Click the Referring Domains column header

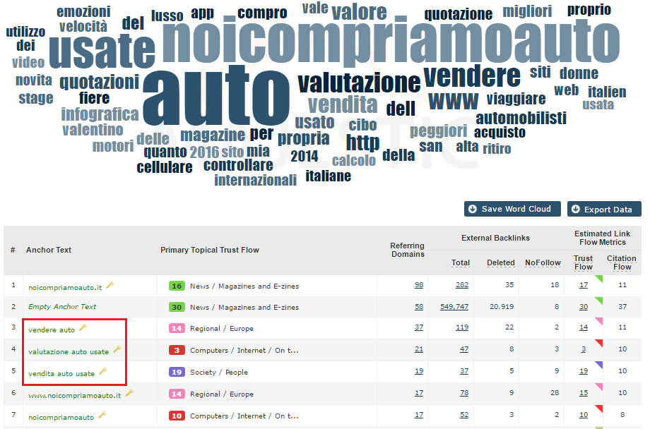pyautogui.click(x=408, y=250)
